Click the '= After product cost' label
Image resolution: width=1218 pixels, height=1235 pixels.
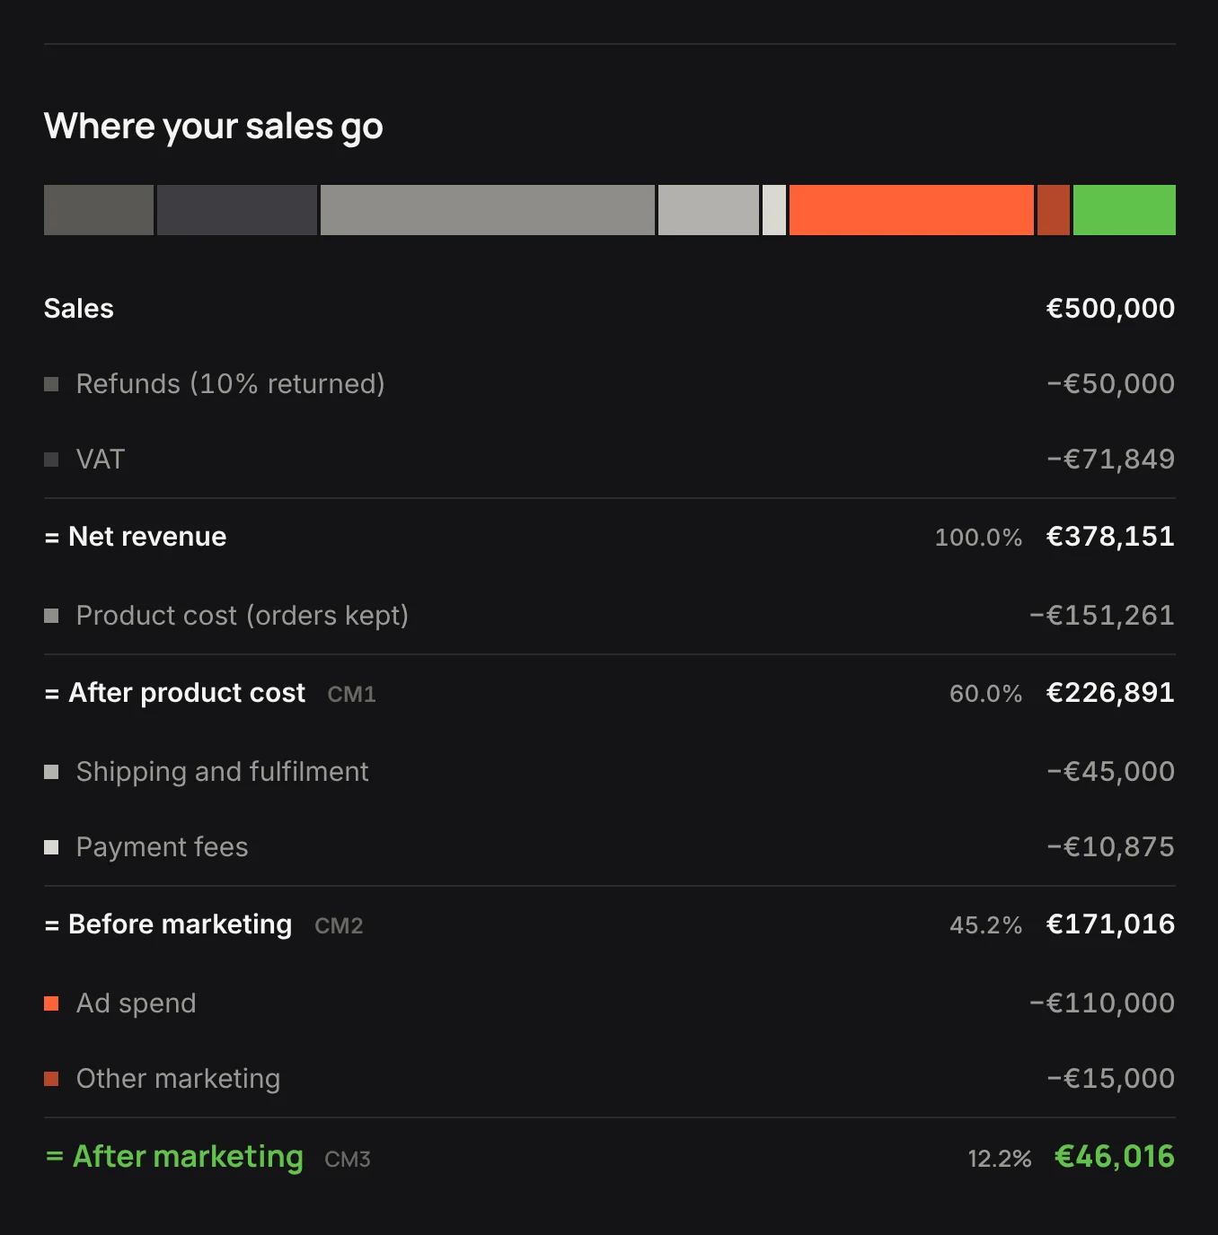tap(175, 693)
